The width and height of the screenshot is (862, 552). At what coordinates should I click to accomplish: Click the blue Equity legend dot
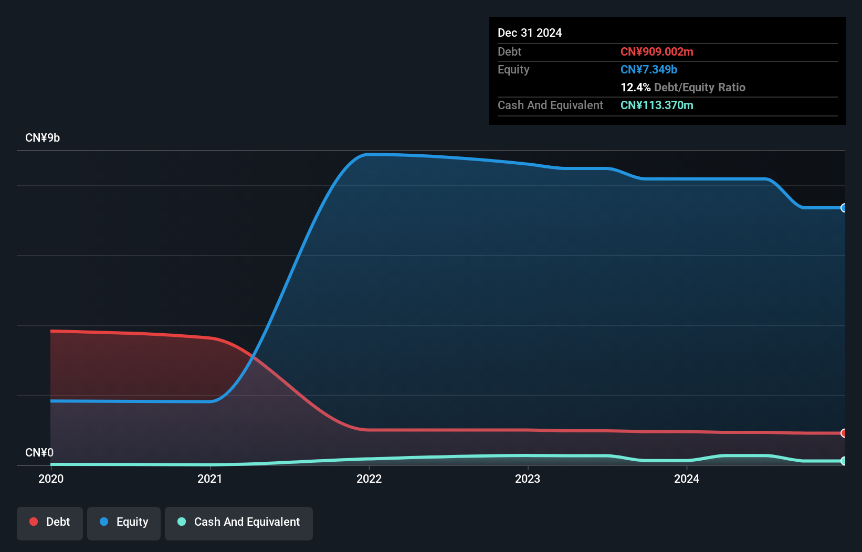pos(104,522)
